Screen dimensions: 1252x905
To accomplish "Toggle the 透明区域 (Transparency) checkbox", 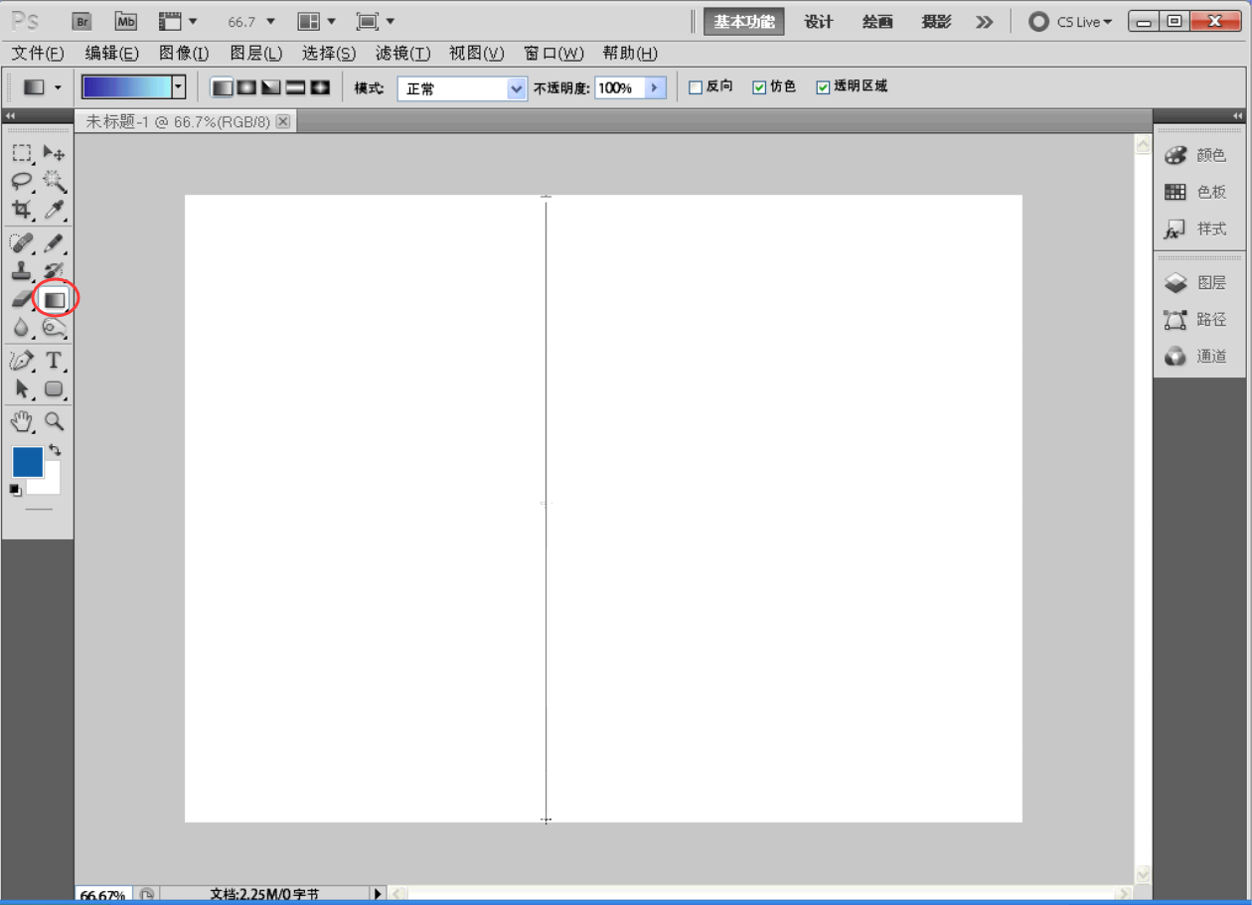I will pyautogui.click(x=823, y=87).
